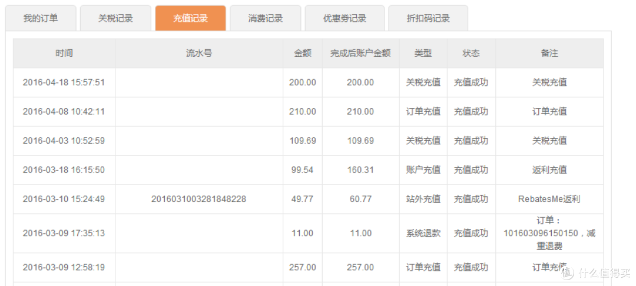Image resolution: width=636 pixels, height=286 pixels.
Task: Click 类型 cell 关税充值 in the 2016-04-18 row
Action: click(423, 83)
